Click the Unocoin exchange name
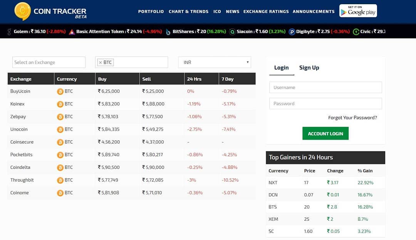The height and width of the screenshot is (240, 416). pyautogui.click(x=19, y=129)
